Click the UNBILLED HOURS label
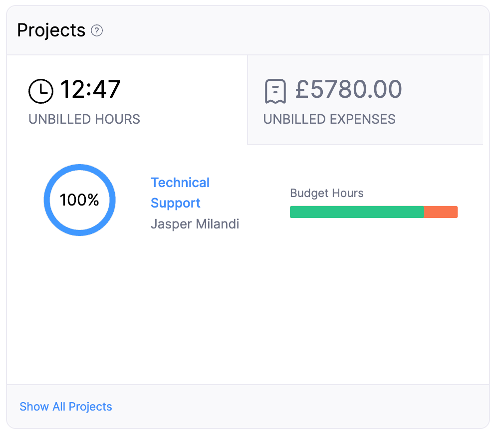 point(84,119)
